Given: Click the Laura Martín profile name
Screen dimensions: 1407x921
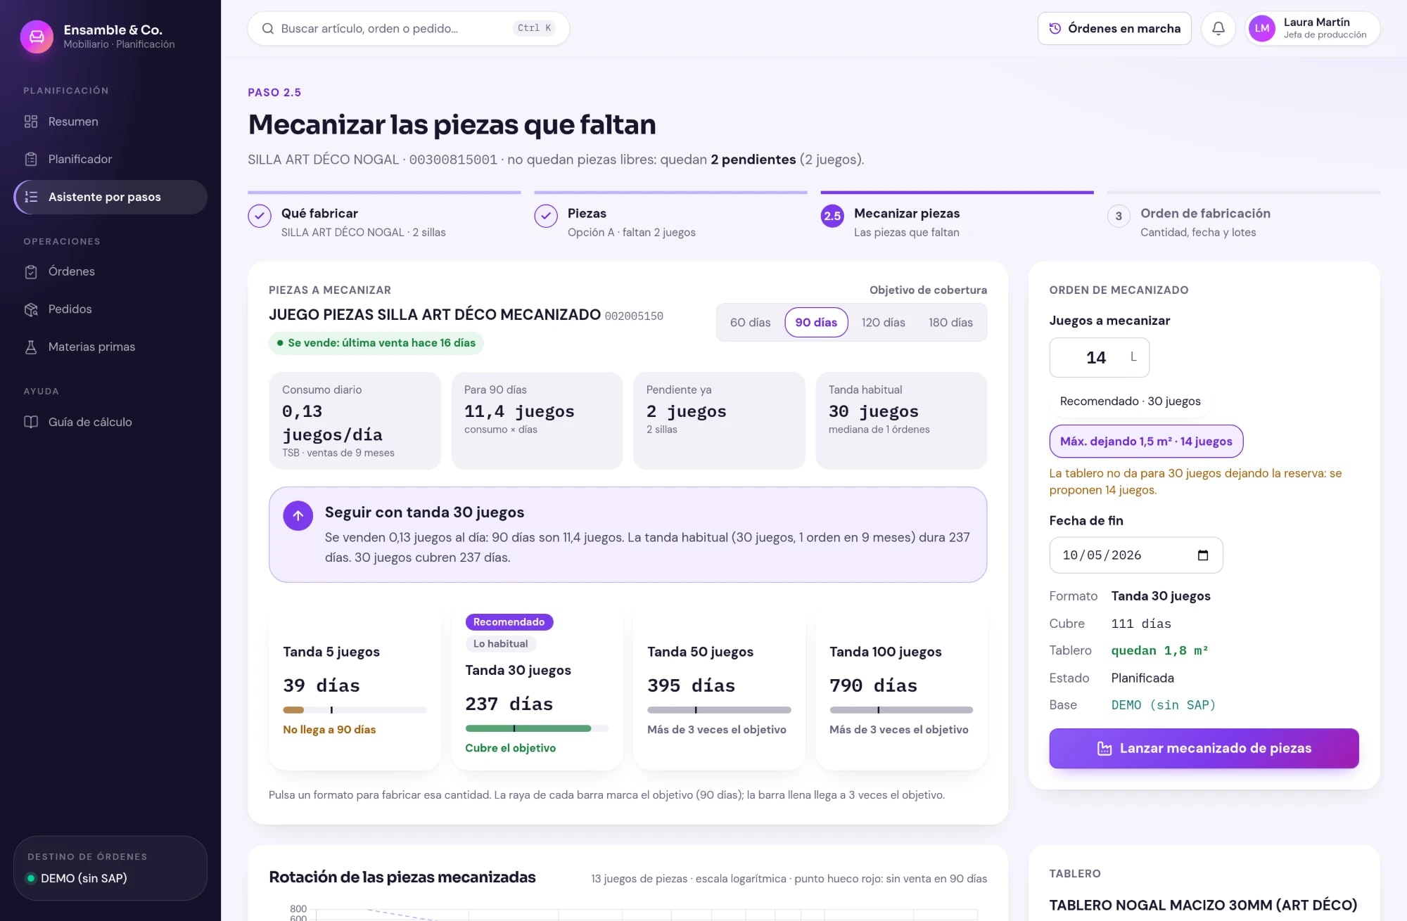Looking at the screenshot, I should point(1316,22).
